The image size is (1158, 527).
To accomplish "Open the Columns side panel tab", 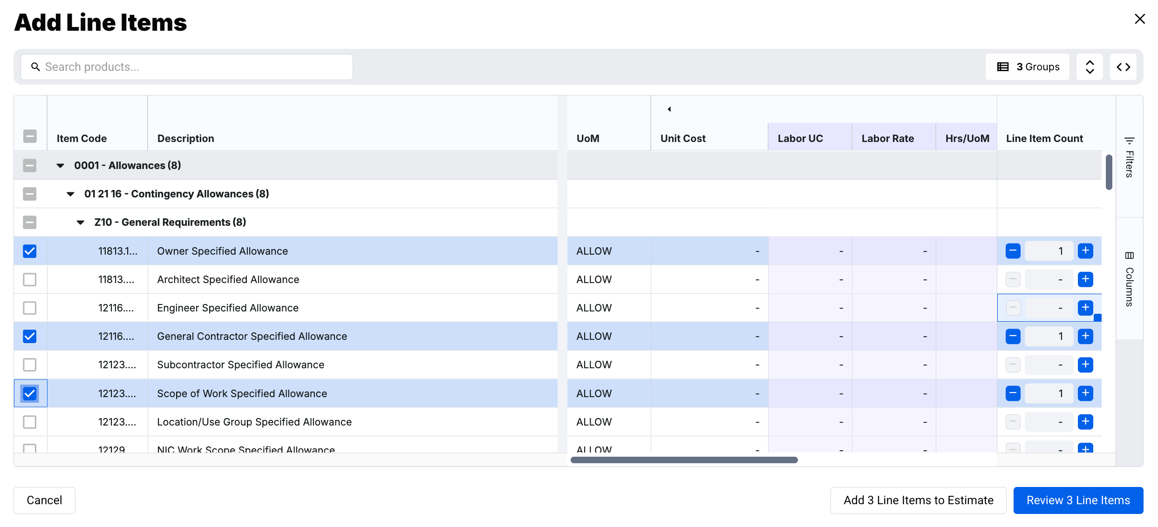I will pos(1129,279).
